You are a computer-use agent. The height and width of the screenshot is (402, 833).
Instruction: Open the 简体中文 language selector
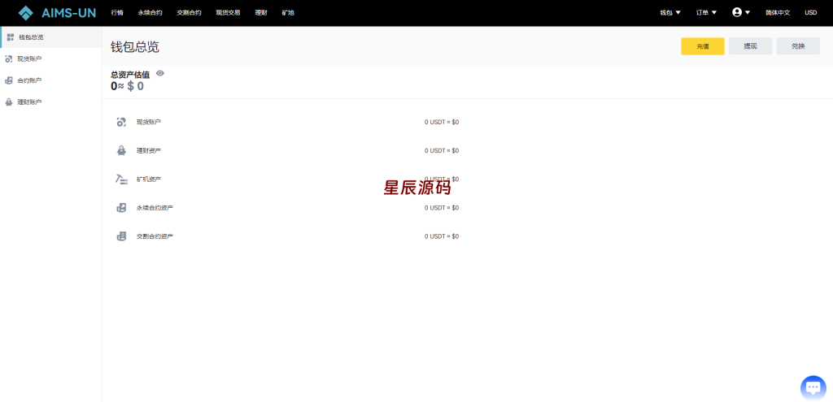(x=777, y=13)
